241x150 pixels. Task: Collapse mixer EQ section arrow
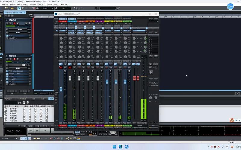pos(56,35)
